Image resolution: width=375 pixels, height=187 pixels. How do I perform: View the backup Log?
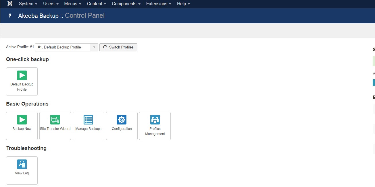[22, 170]
